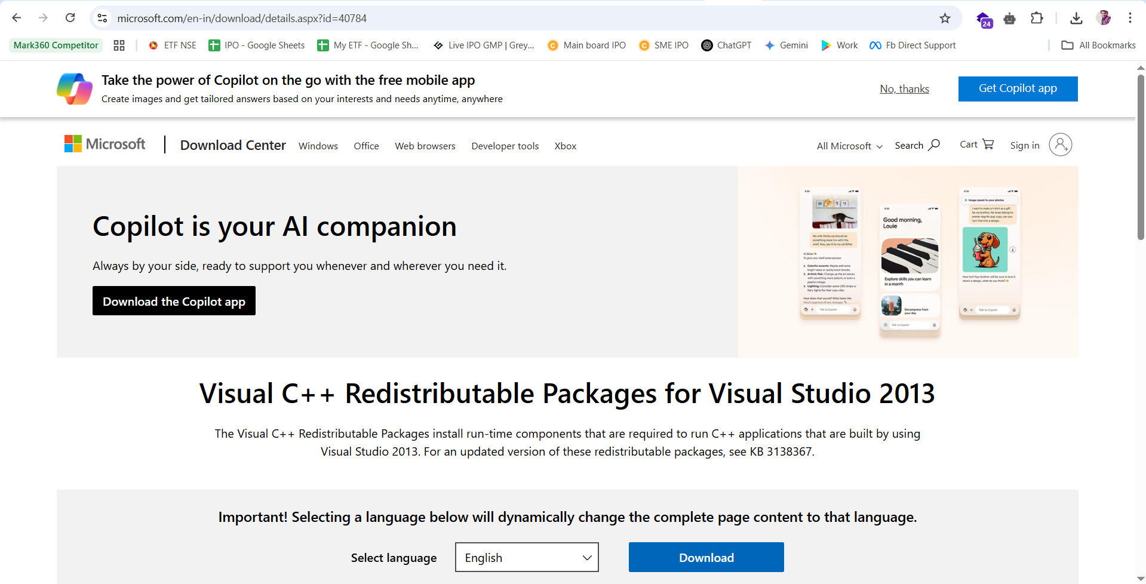The width and height of the screenshot is (1146, 584).
Task: Expand the All Microsoft menu
Action: click(x=850, y=146)
